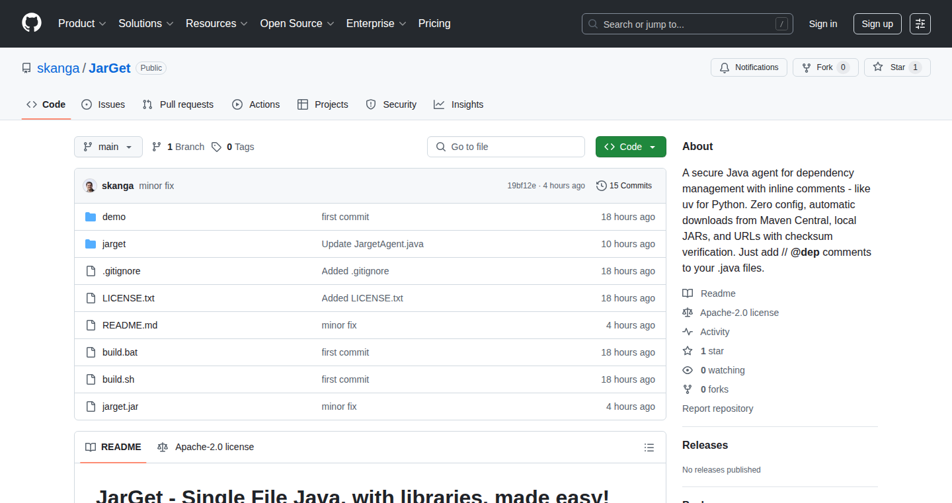Screen dimensions: 952x503
Task: Switch to the Actions tab
Action: (x=256, y=104)
